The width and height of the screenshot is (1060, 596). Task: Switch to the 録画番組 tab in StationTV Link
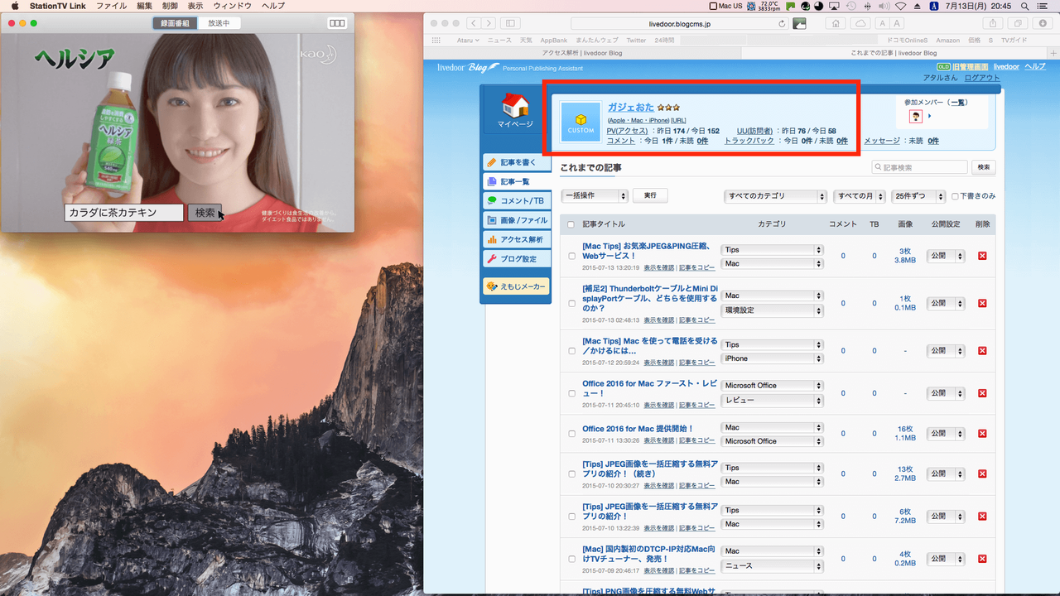[x=175, y=23]
